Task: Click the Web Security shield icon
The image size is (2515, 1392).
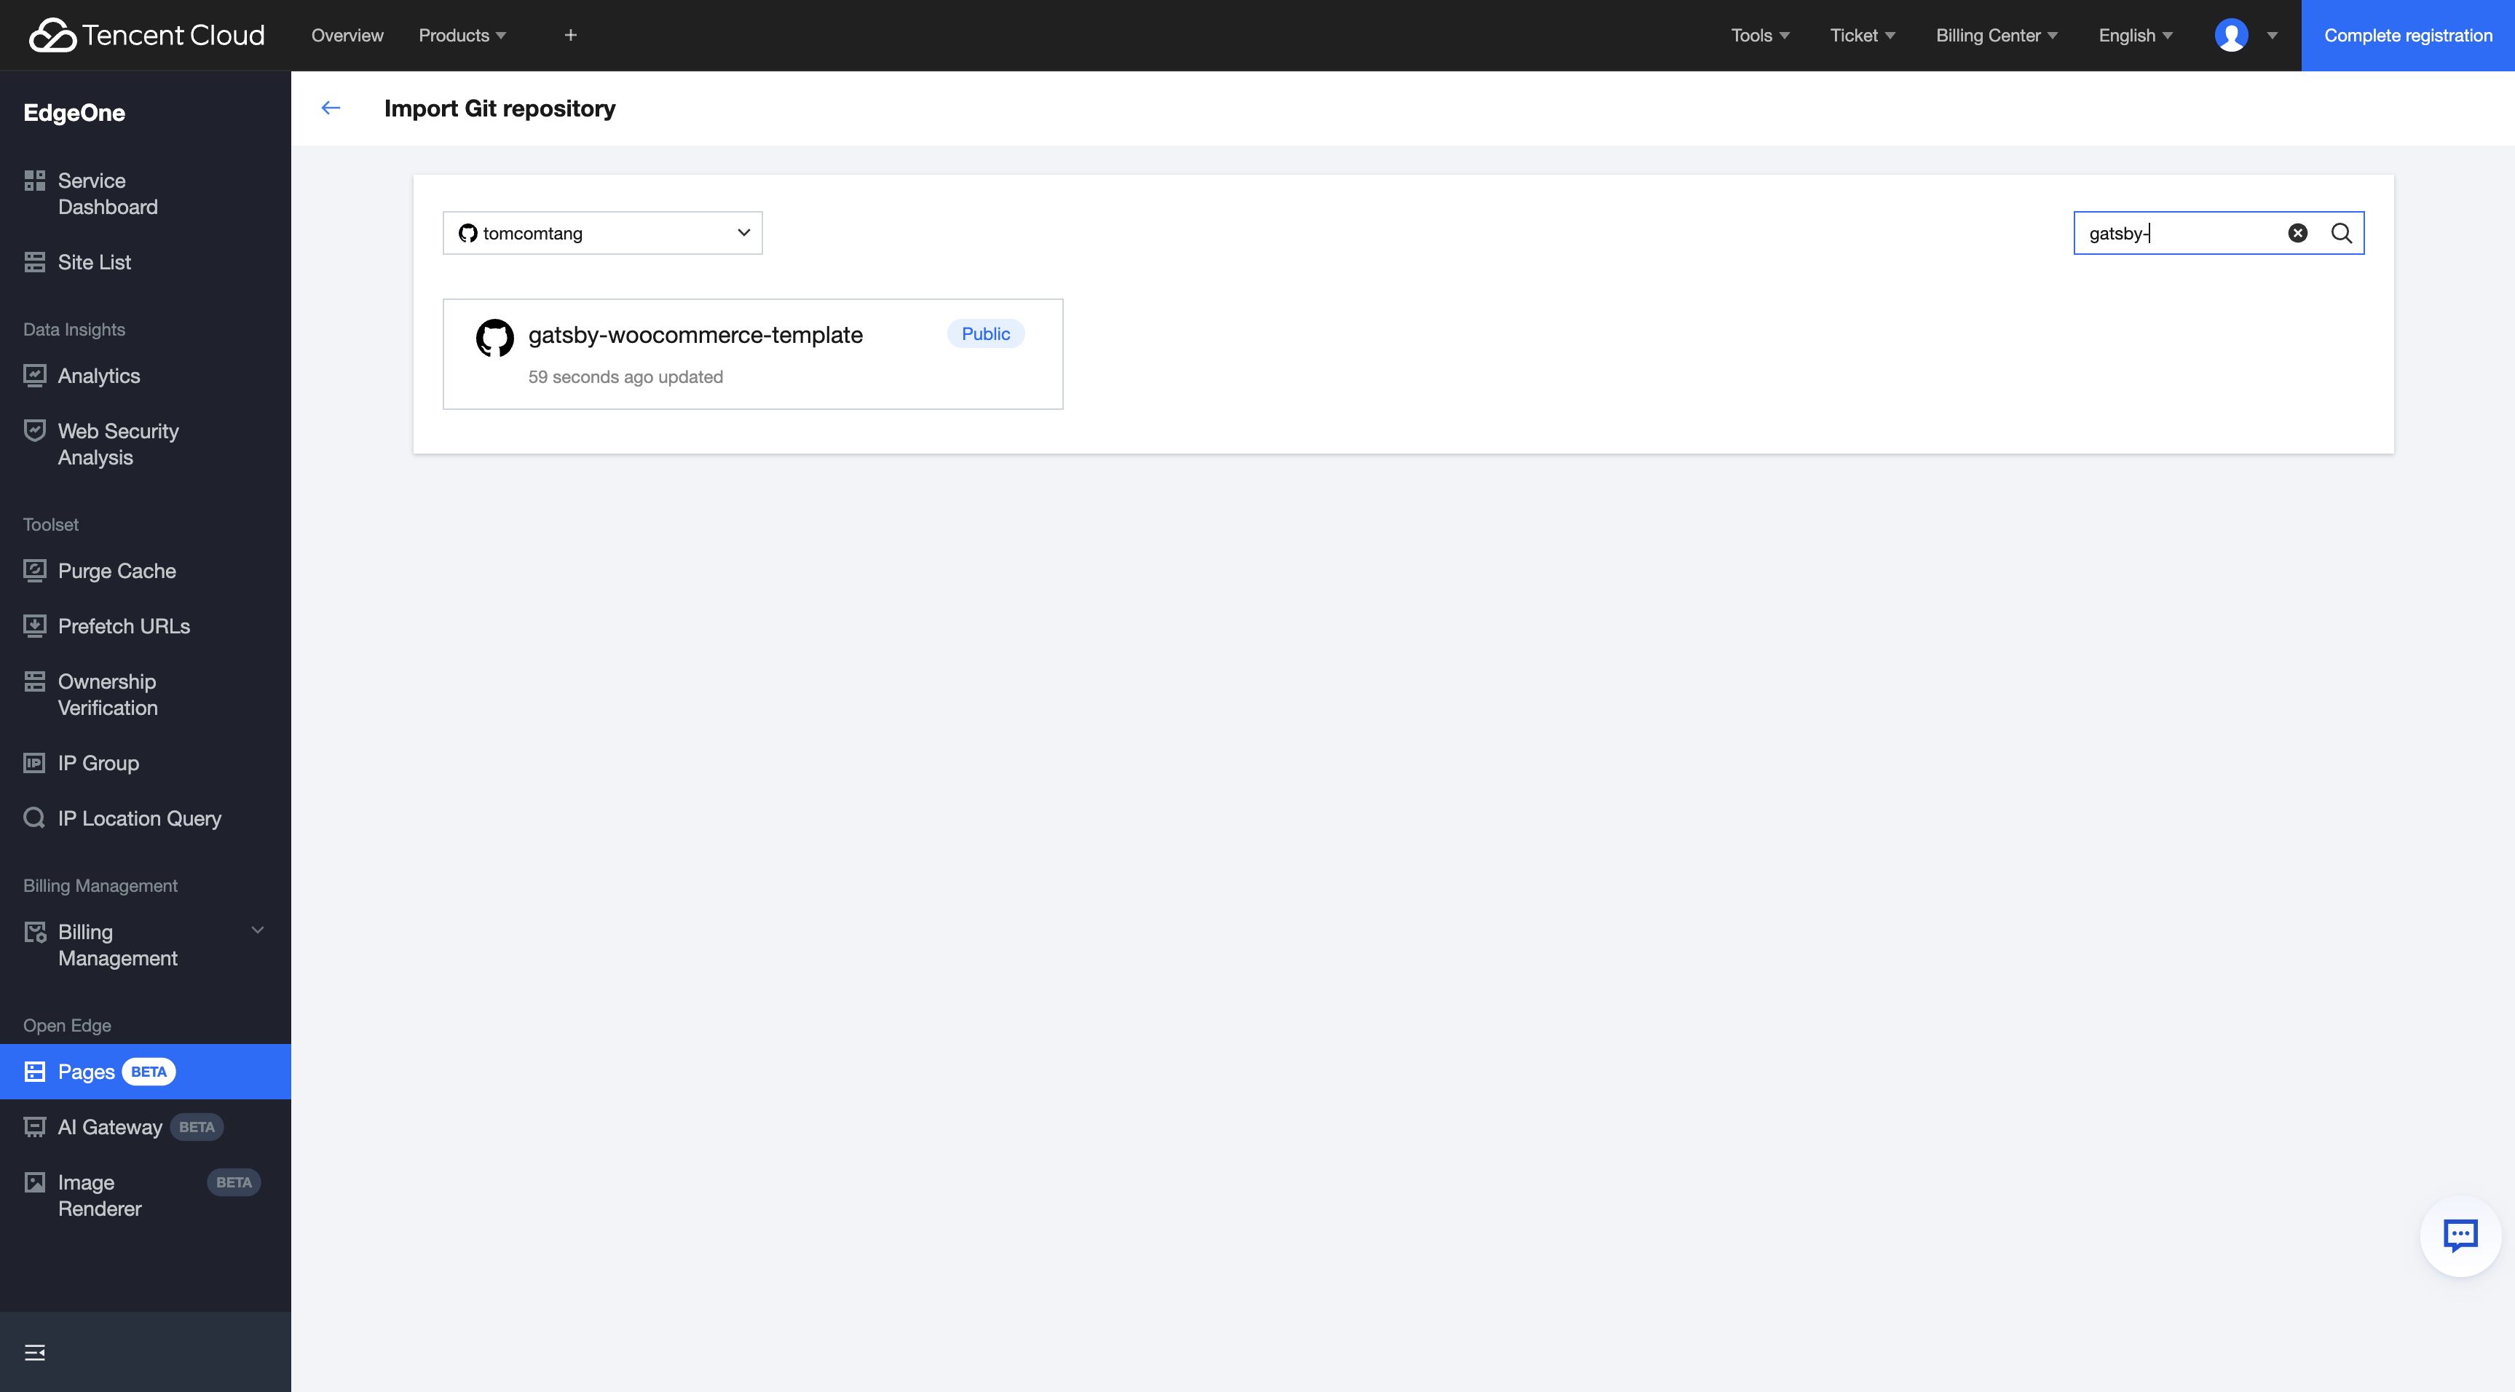Action: coord(34,430)
